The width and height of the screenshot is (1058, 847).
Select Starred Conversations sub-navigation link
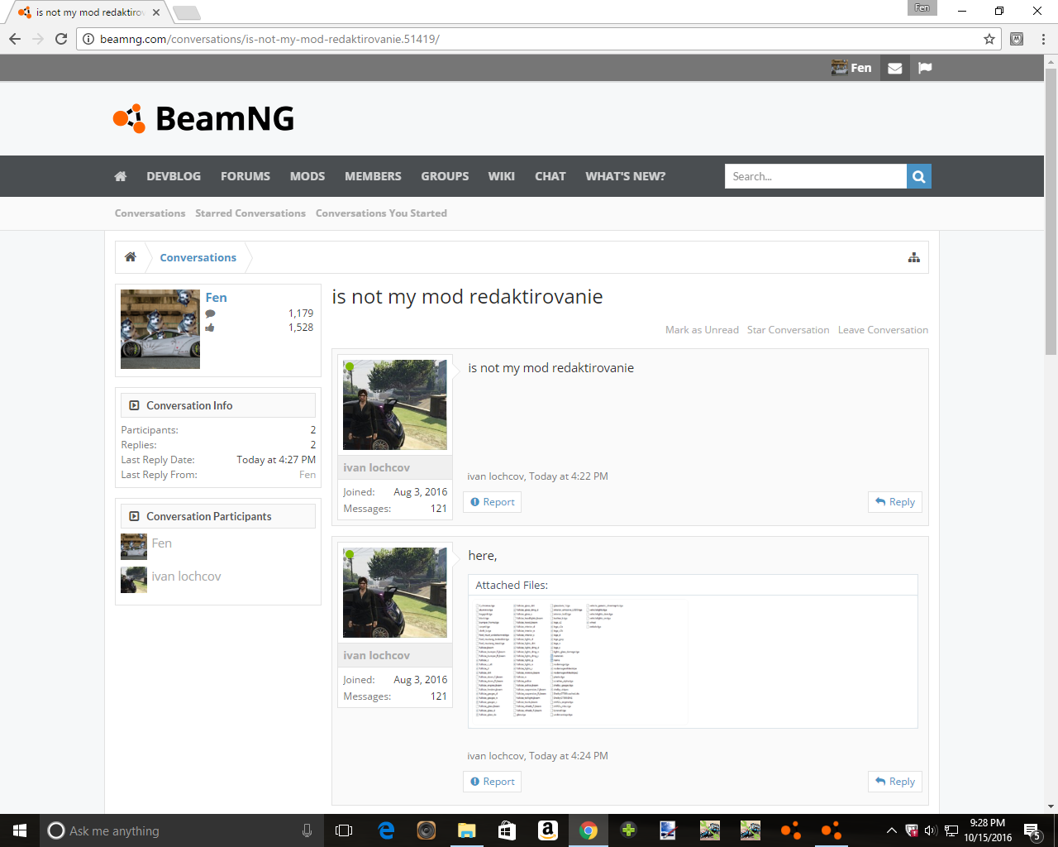[x=250, y=213]
